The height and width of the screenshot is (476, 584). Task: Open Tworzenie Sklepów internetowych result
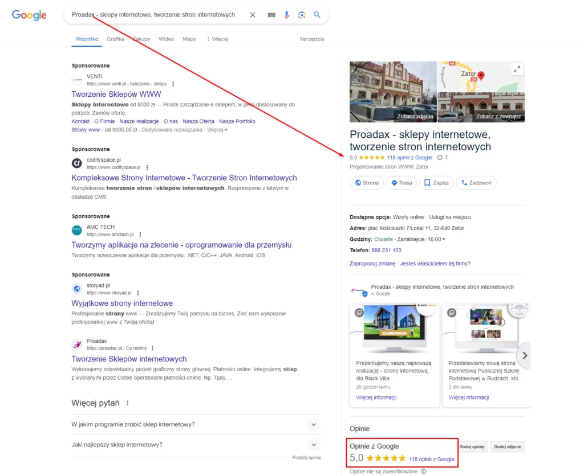click(x=129, y=359)
